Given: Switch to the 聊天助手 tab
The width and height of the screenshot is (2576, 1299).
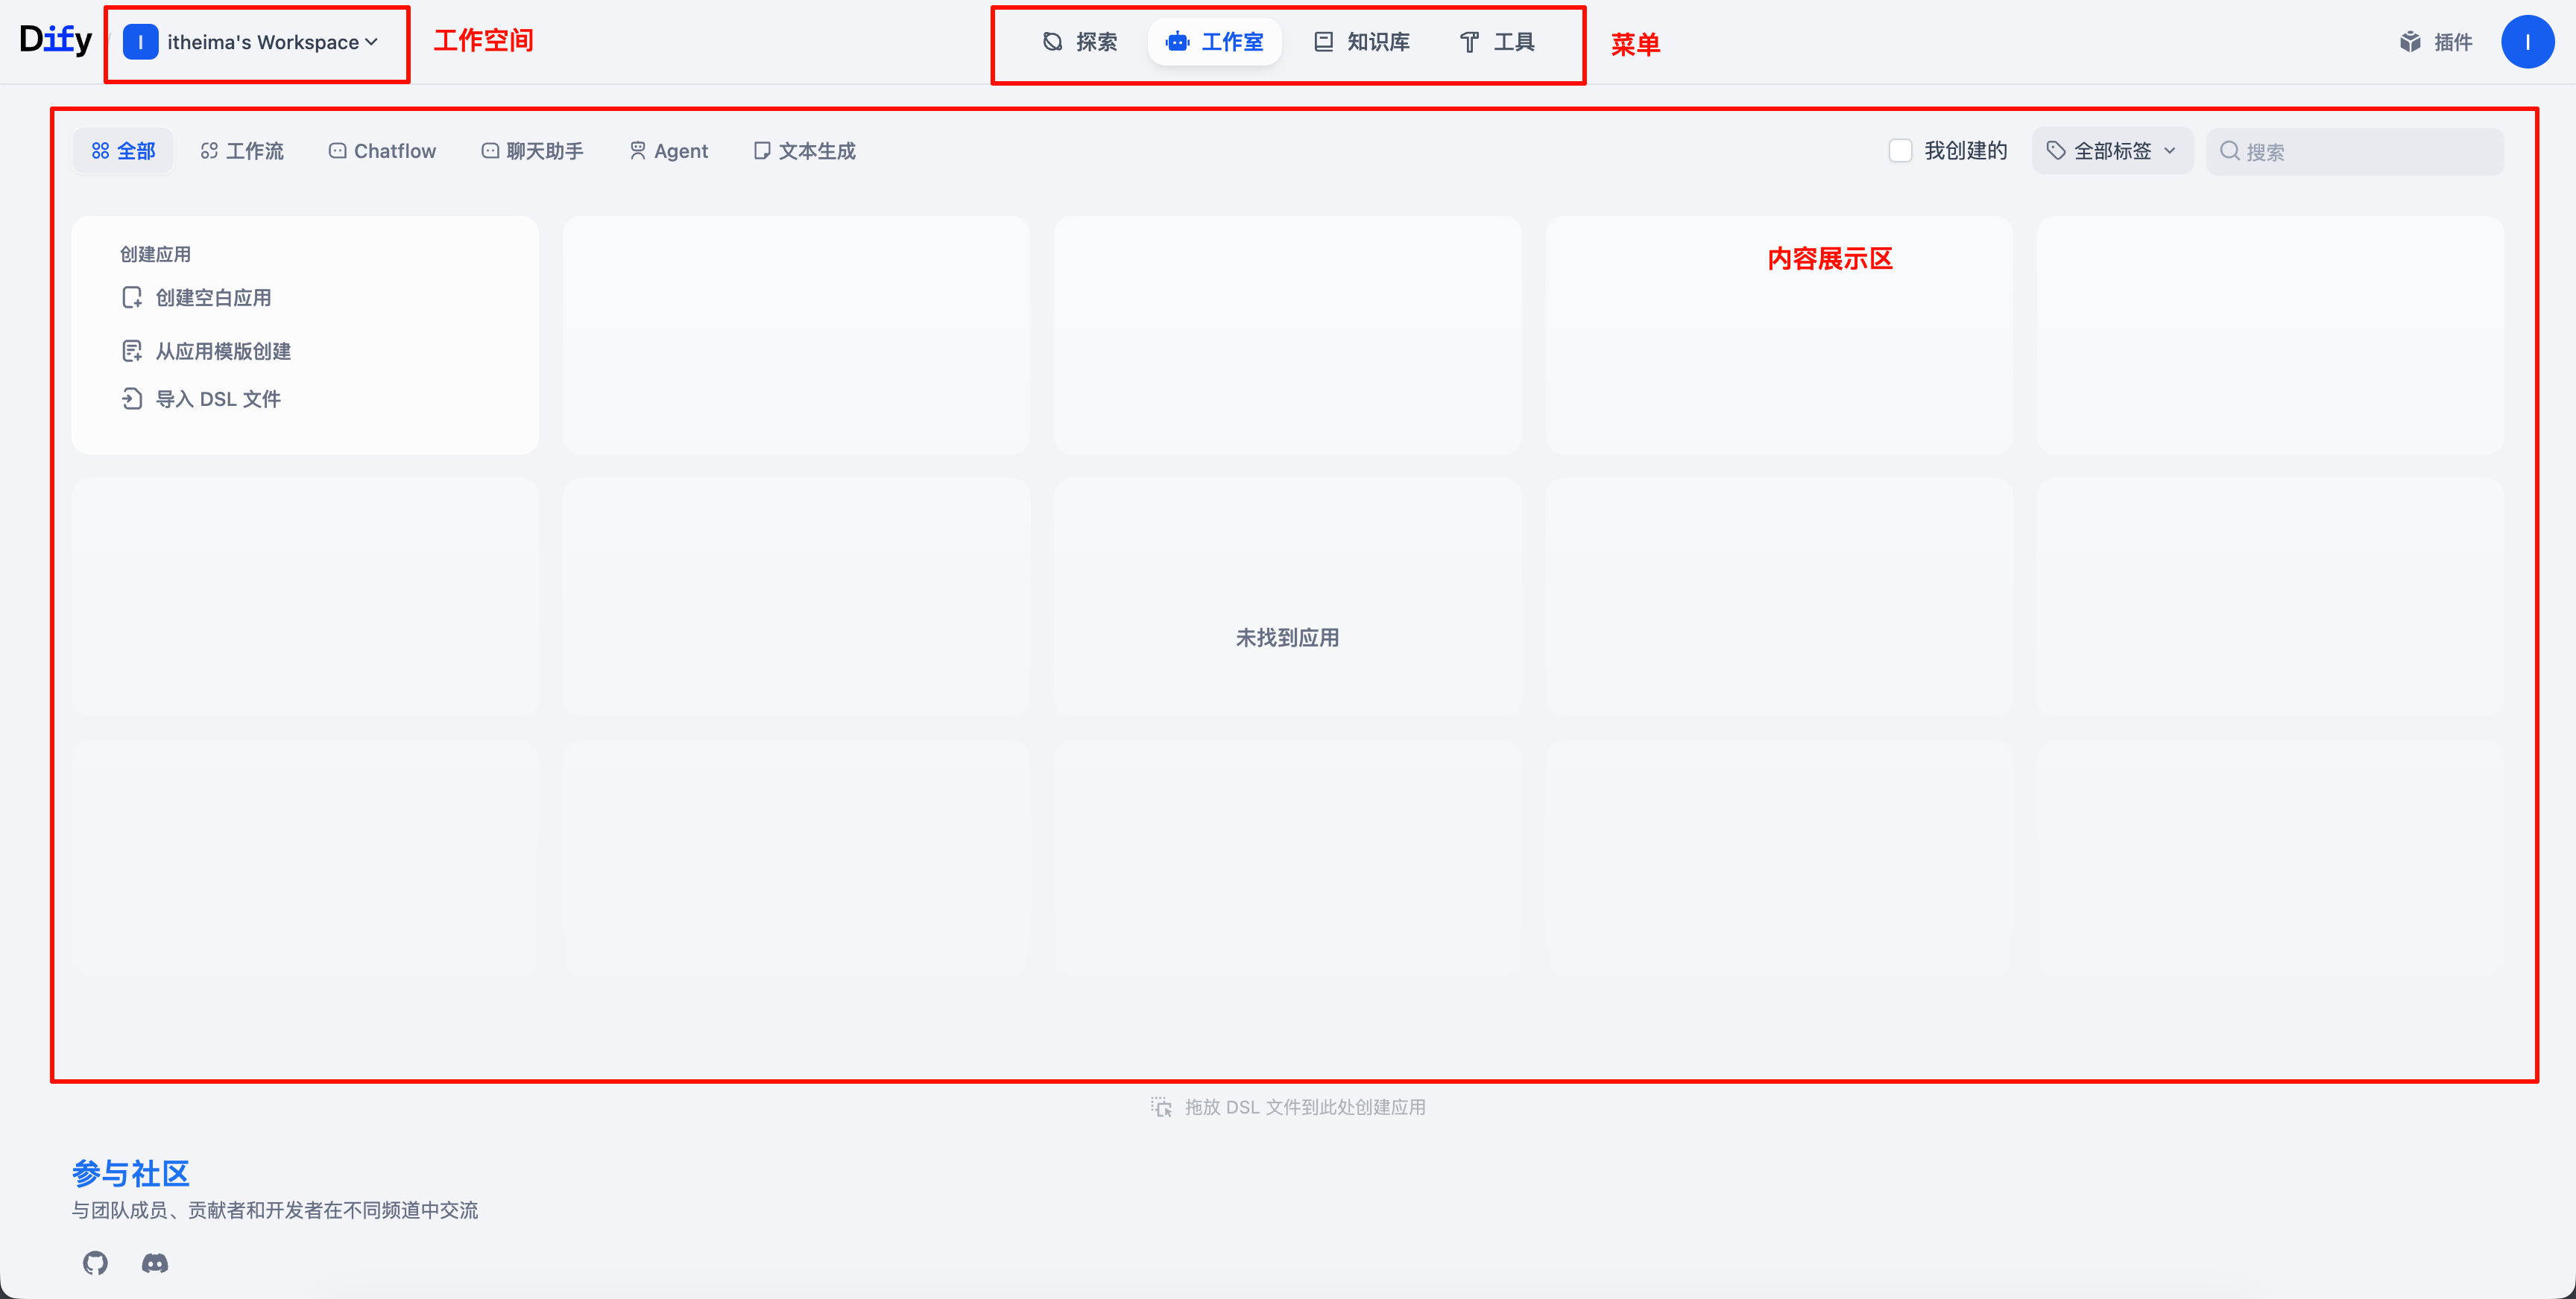Looking at the screenshot, I should tap(532, 151).
